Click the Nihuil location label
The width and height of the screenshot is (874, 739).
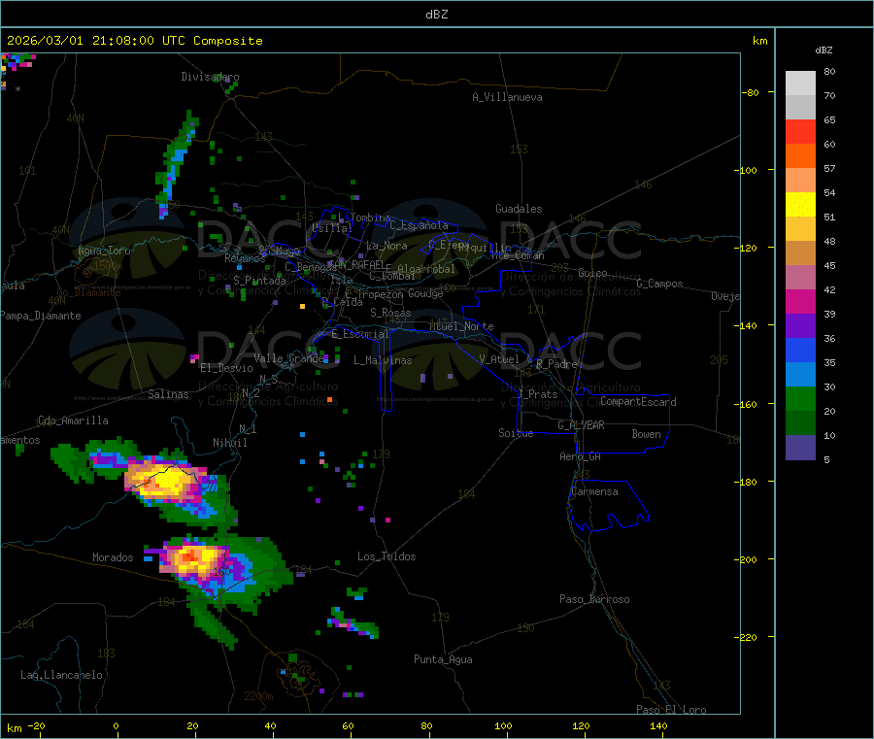click(x=229, y=443)
